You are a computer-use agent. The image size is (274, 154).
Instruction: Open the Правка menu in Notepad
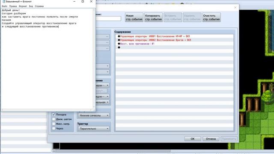click(x=13, y=6)
